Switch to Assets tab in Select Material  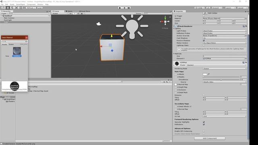(4, 44)
